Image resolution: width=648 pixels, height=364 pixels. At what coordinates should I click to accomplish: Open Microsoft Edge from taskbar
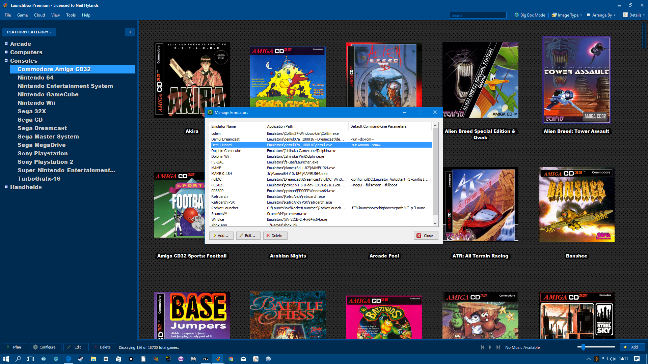point(69,359)
